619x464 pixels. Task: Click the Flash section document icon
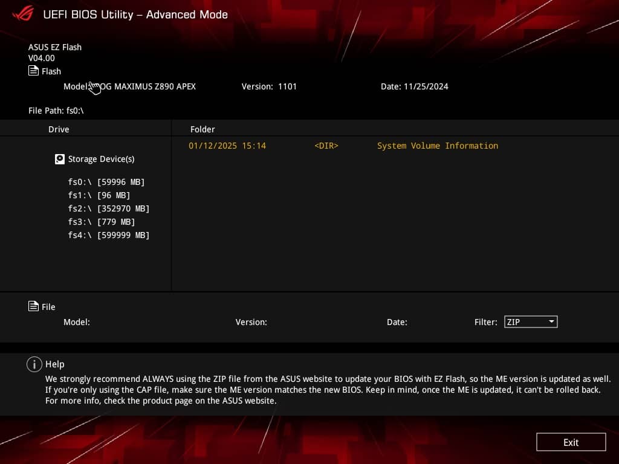coord(33,71)
